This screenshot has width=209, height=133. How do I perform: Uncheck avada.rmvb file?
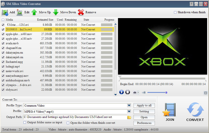tap(3, 43)
